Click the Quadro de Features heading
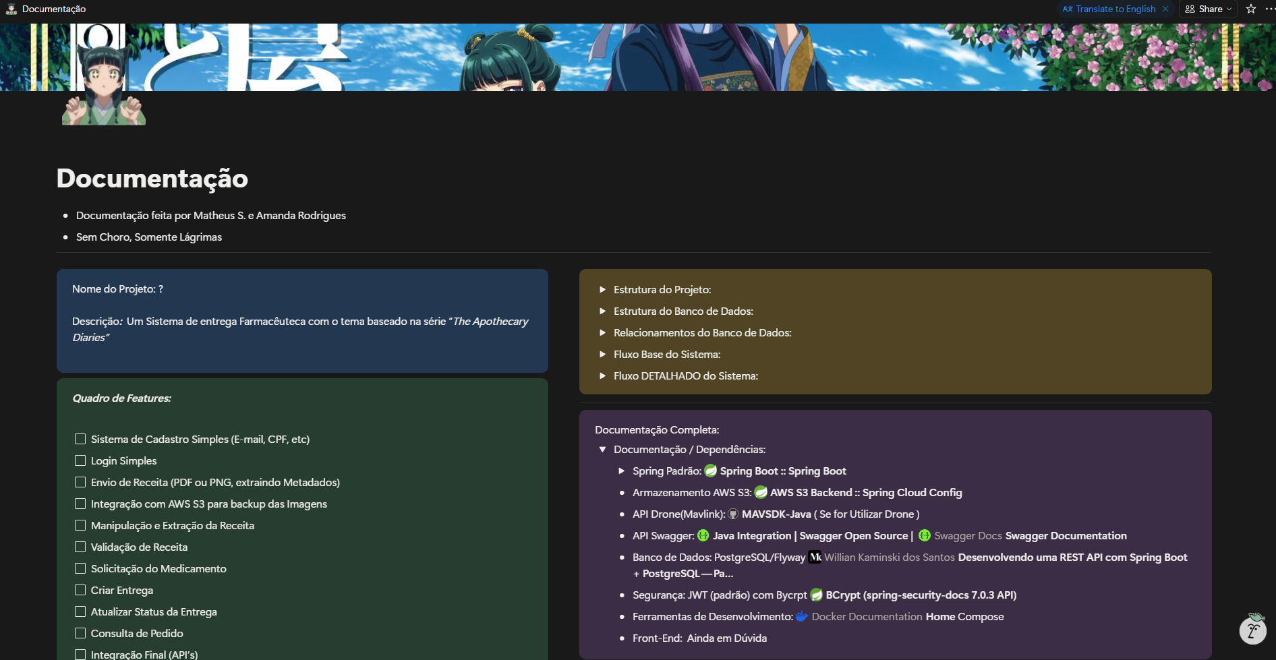Image resolution: width=1276 pixels, height=660 pixels. [x=121, y=398]
